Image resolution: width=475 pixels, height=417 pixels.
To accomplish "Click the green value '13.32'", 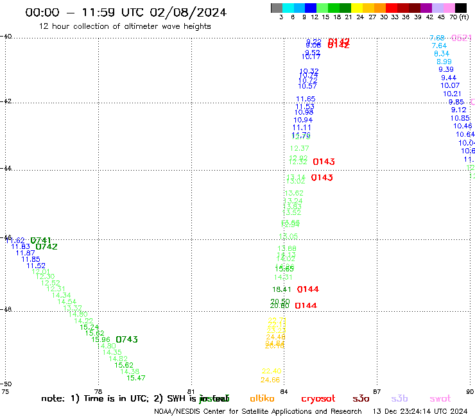I will [x=73, y=309].
